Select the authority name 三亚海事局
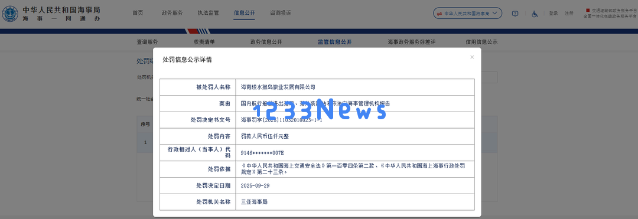The width and height of the screenshot is (638, 219). (x=254, y=202)
